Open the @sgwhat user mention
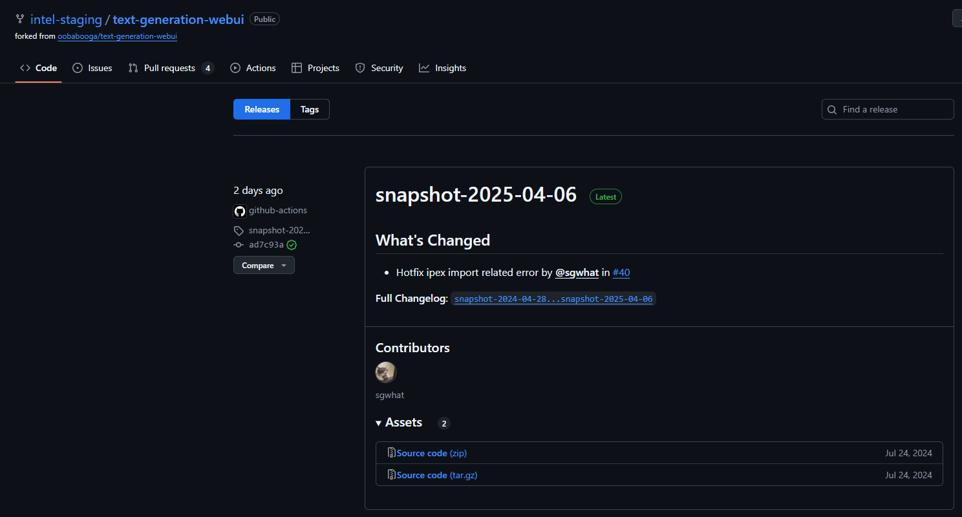This screenshot has height=517, width=962. pyautogui.click(x=577, y=273)
